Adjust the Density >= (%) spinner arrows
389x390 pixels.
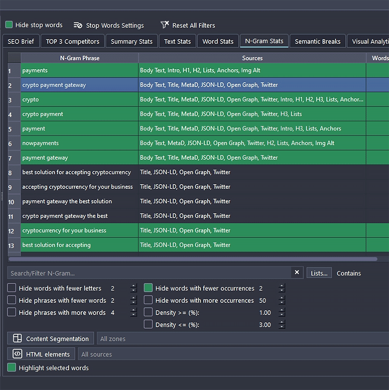tap(283, 313)
